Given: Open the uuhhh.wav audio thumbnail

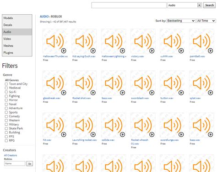Looking at the screenshot, I should pos(172,41).
